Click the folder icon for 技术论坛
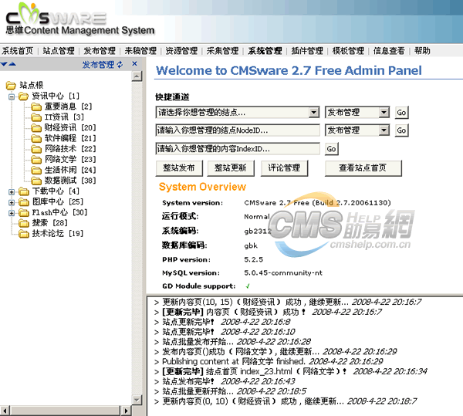The image size is (463, 416). click(x=24, y=233)
